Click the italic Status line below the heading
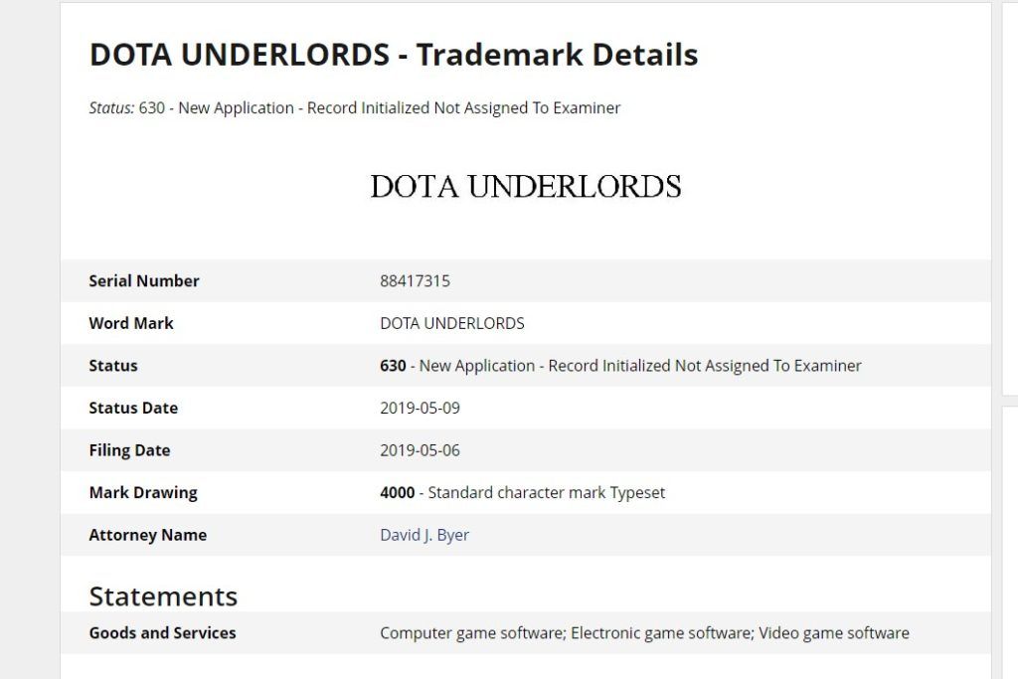The image size is (1018, 679). coord(355,107)
